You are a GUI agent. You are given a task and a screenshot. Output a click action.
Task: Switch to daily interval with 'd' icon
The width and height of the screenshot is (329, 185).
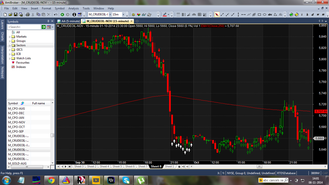[313, 14]
